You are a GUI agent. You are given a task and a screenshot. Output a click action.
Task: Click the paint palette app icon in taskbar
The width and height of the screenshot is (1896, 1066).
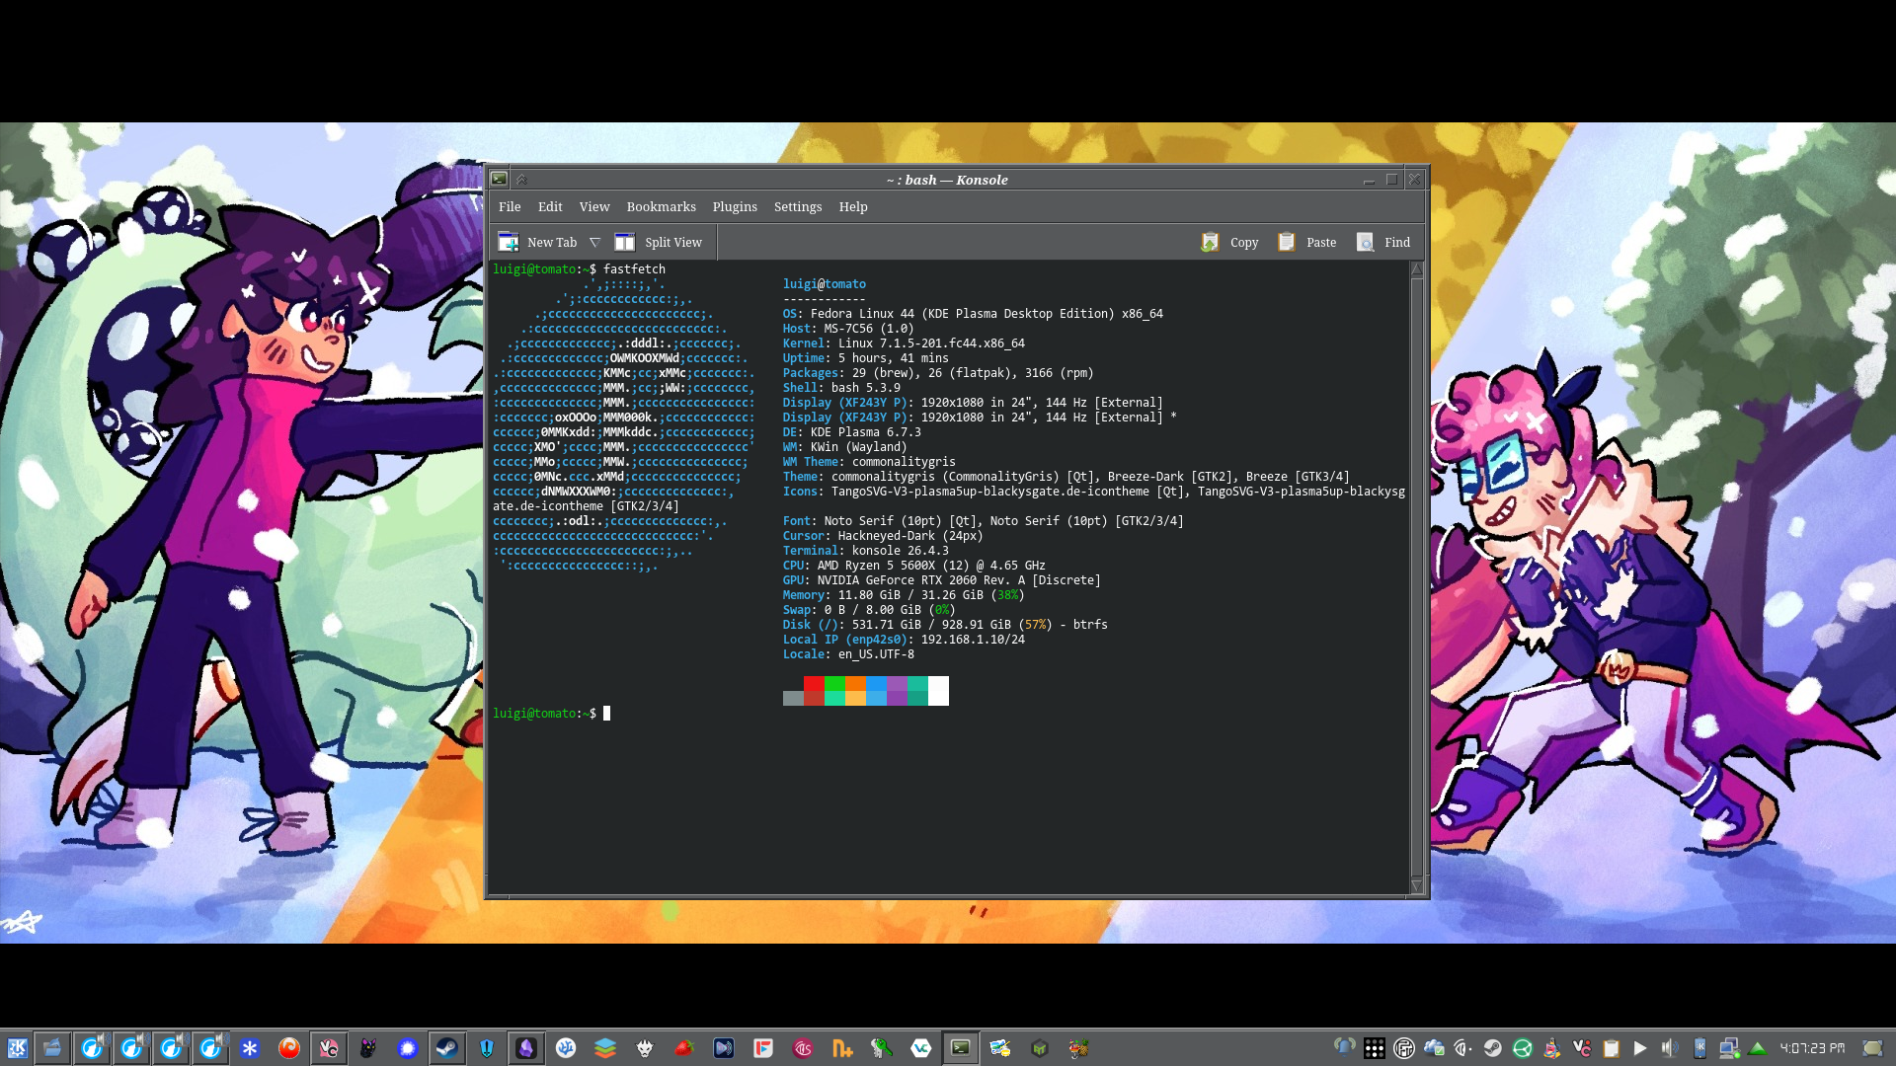(1000, 1048)
